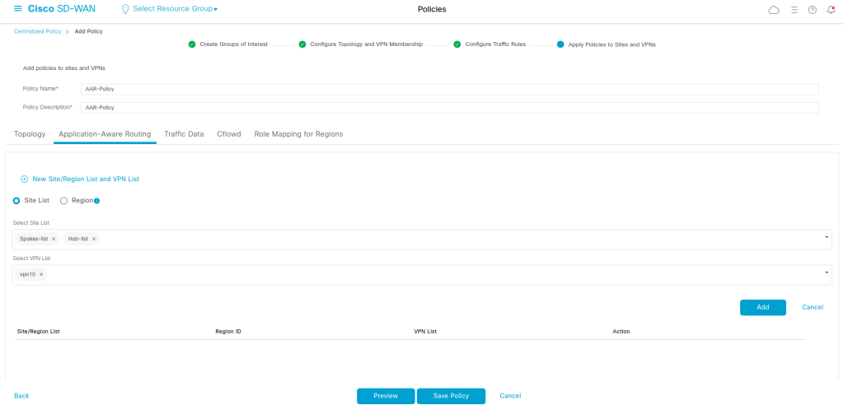Click the blue Add button
The width and height of the screenshot is (843, 410).
click(762, 307)
